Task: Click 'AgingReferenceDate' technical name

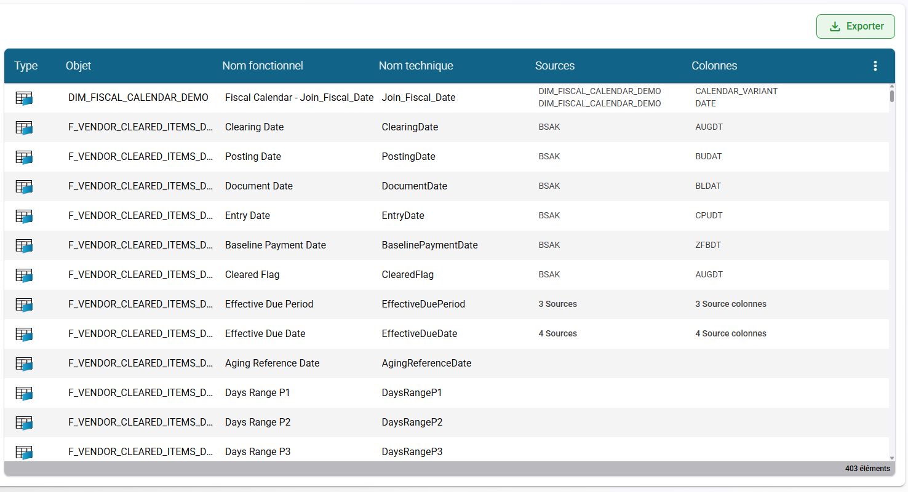Action: [426, 363]
